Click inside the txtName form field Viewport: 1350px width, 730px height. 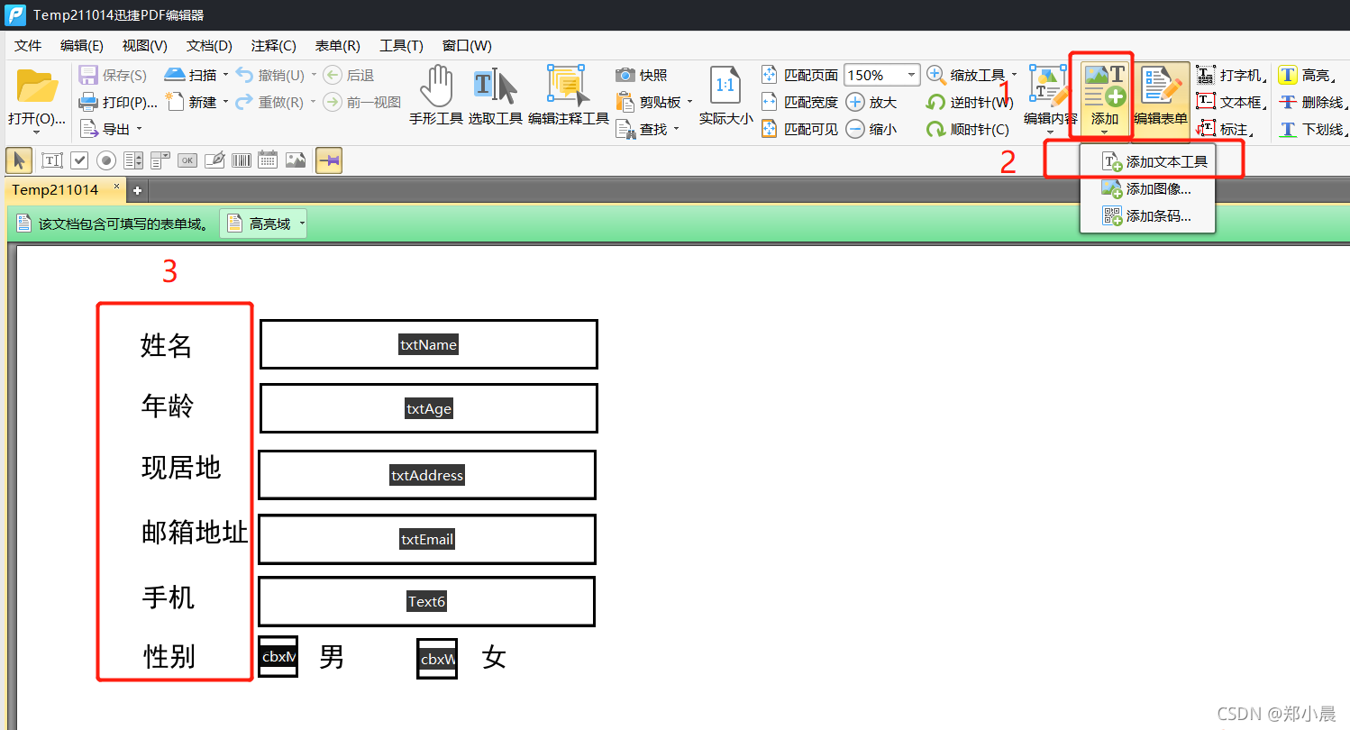pyautogui.click(x=428, y=344)
